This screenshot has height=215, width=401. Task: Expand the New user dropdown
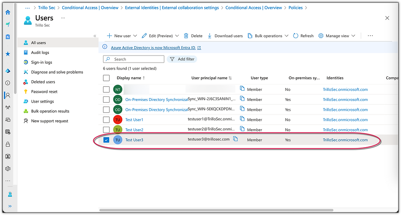[x=135, y=36]
